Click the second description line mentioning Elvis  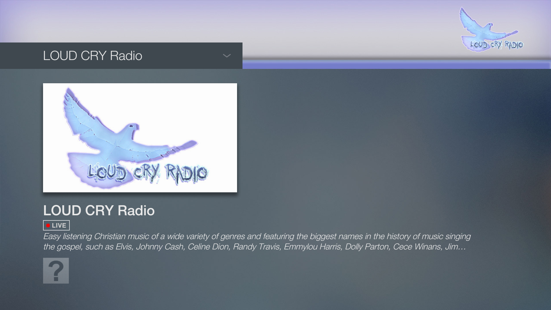(123, 247)
